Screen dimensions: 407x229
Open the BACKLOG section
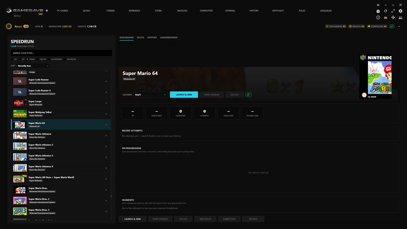(182, 11)
